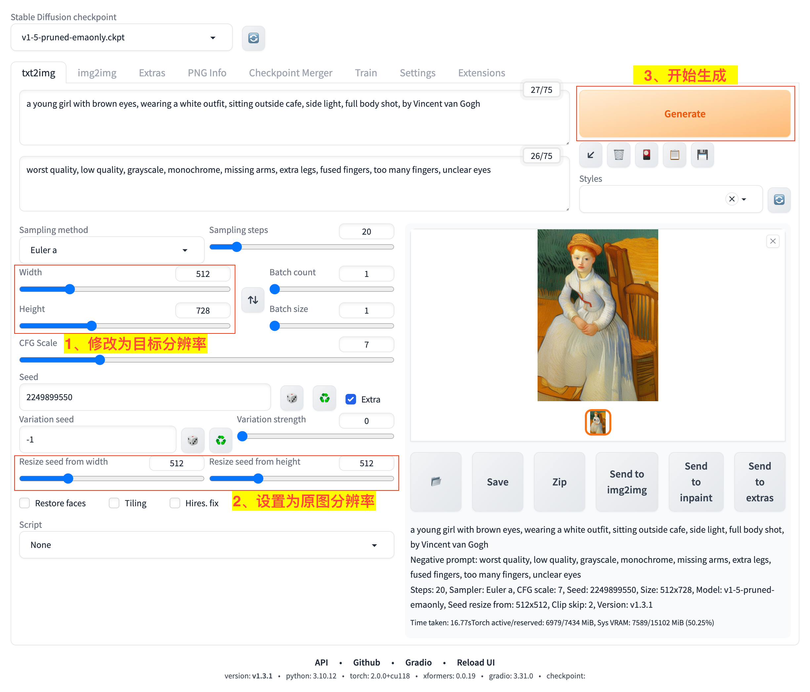Click the Send to img2img button
810x692 pixels.
(626, 481)
